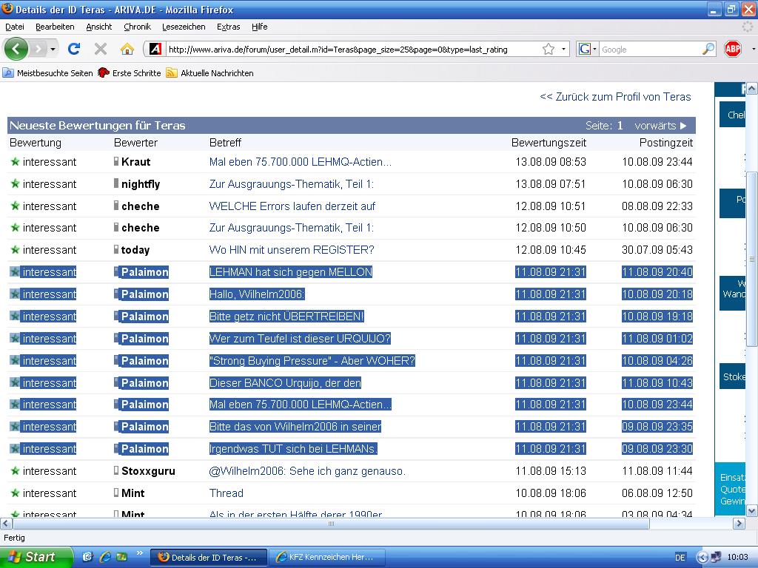This screenshot has width=758, height=568.
Task: Open the Lesezeichen menu
Action: [184, 27]
